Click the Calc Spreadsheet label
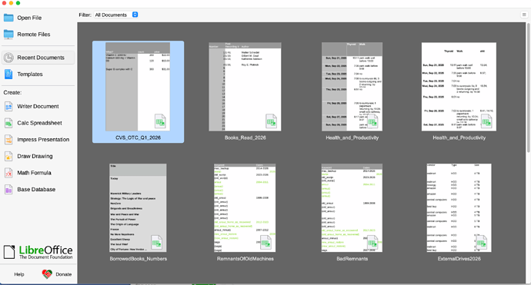 point(39,123)
